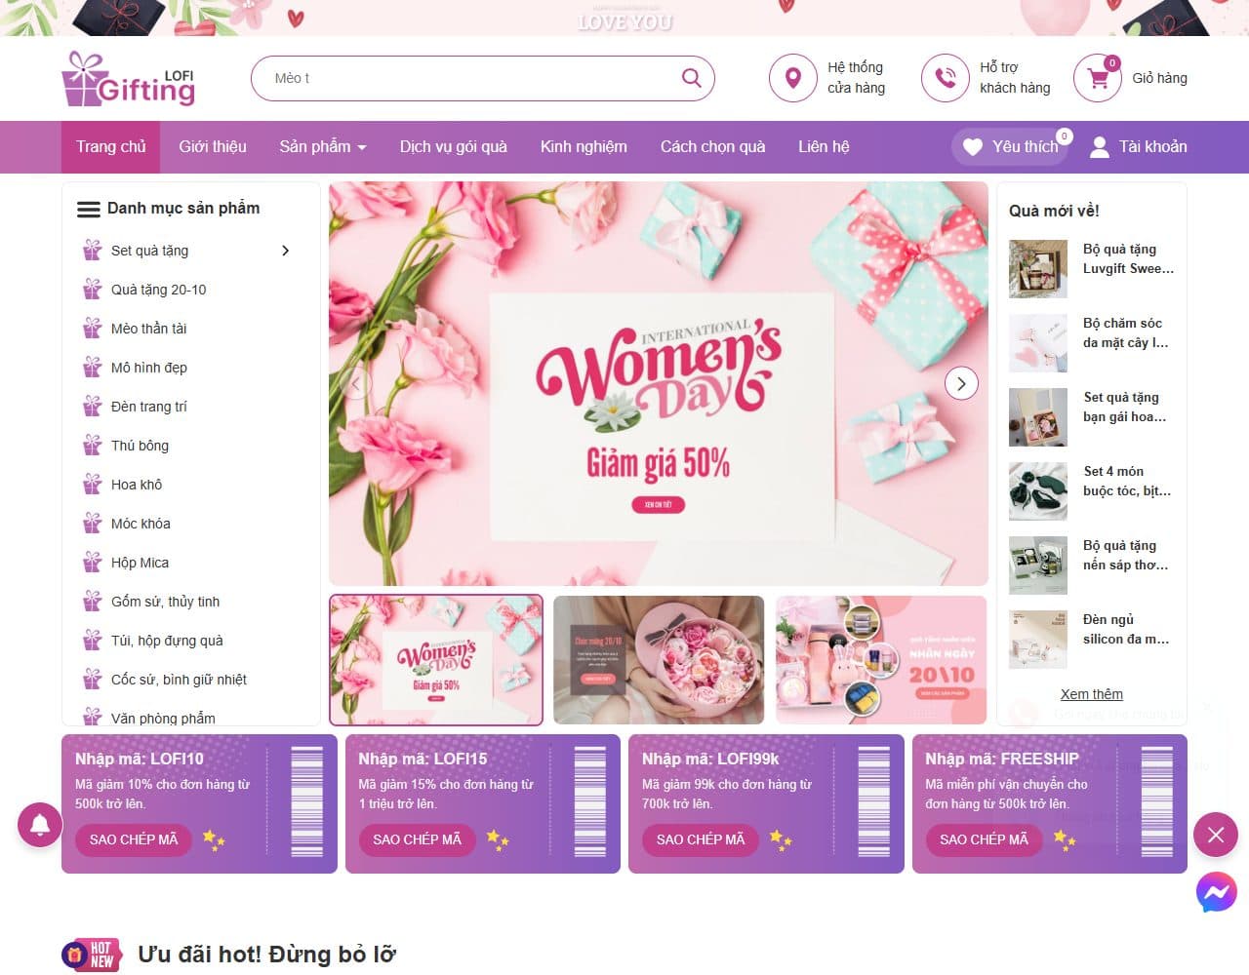Go to next banner slide arrow

tap(961, 383)
